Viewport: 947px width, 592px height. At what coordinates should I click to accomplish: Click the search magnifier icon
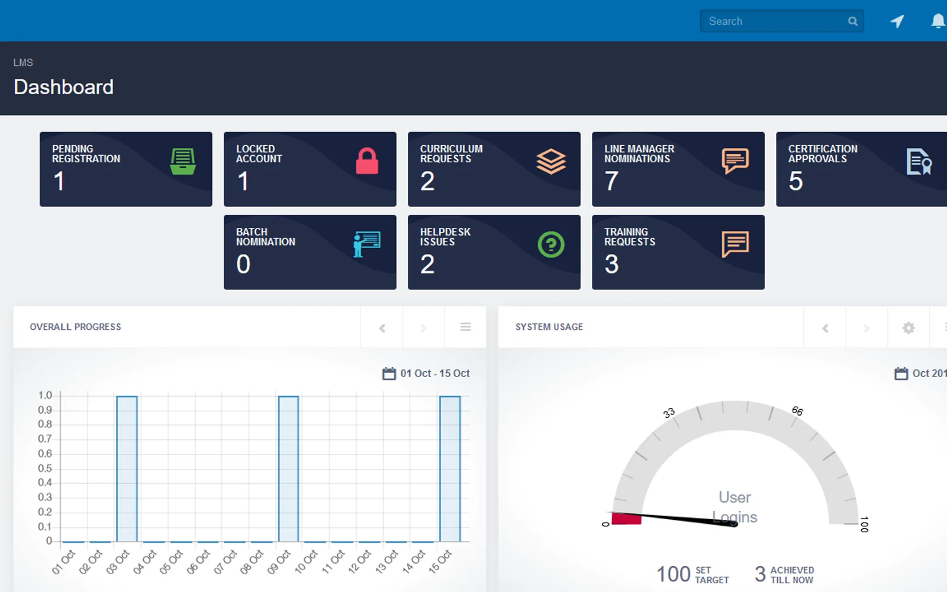click(852, 21)
